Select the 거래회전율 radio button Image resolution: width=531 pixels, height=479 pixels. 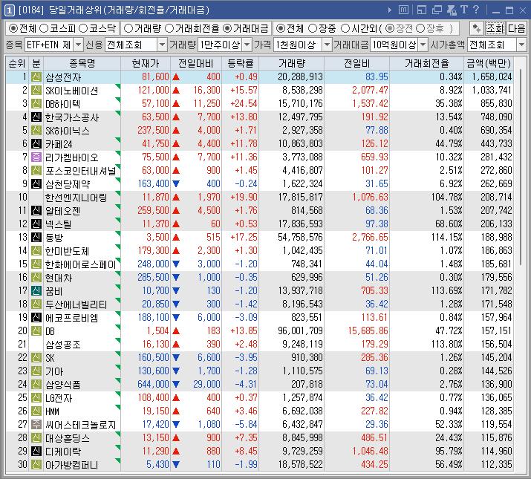pyautogui.click(x=169, y=28)
